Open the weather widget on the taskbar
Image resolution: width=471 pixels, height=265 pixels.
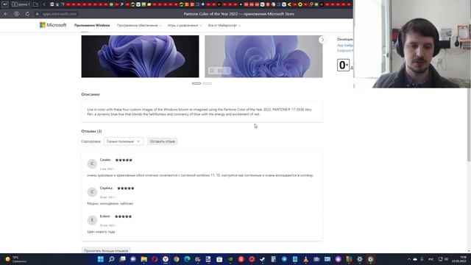point(16,259)
